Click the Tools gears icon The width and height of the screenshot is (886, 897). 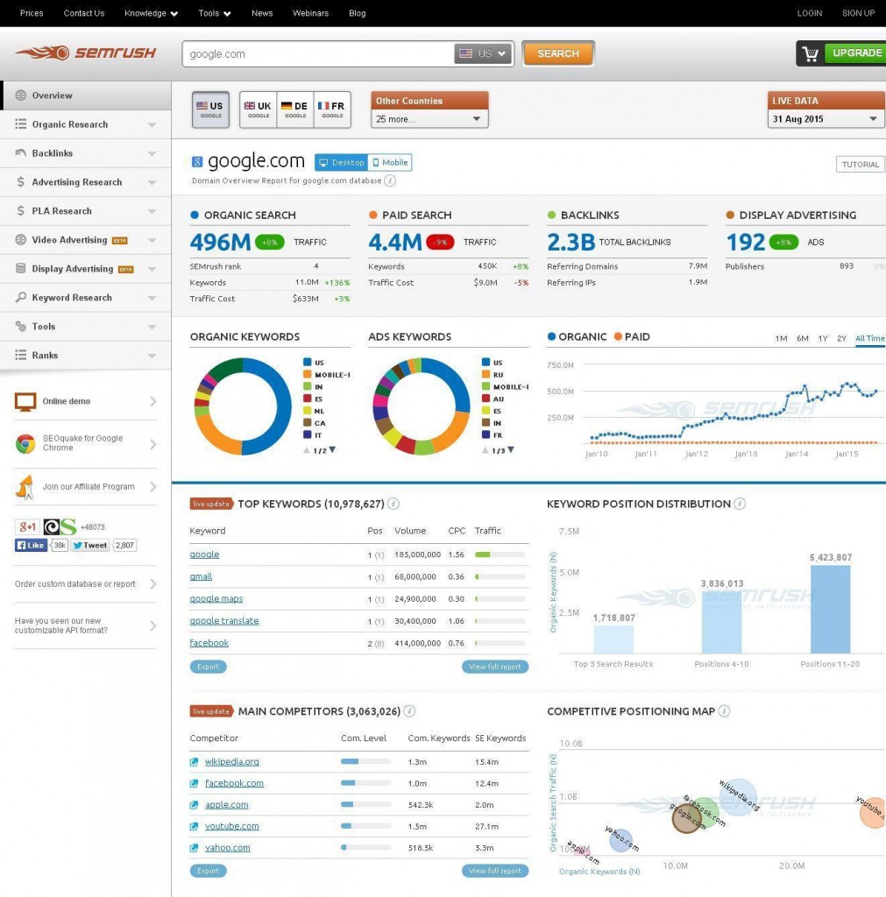(x=21, y=326)
